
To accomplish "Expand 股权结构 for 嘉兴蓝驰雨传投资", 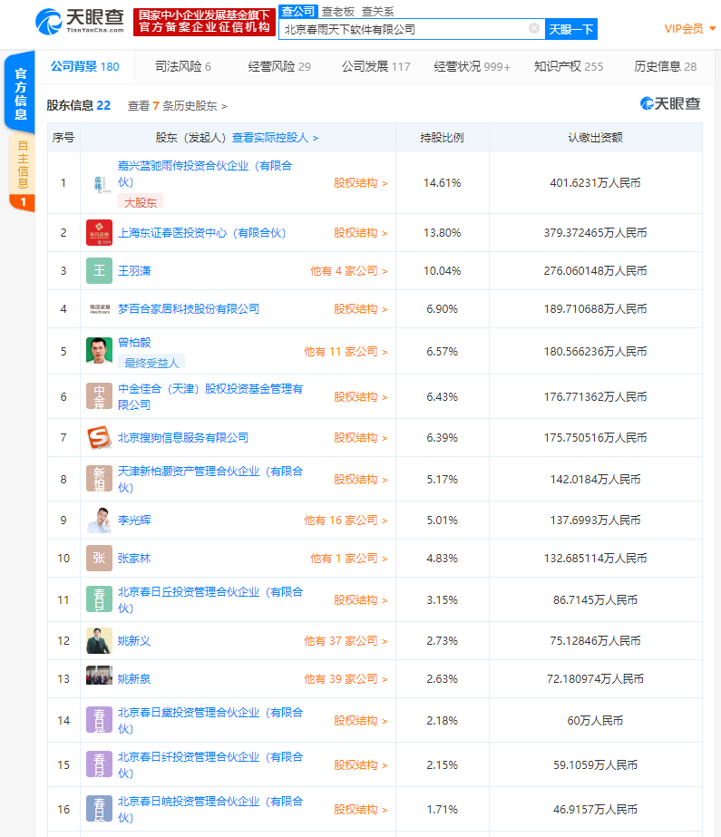I will click(360, 183).
